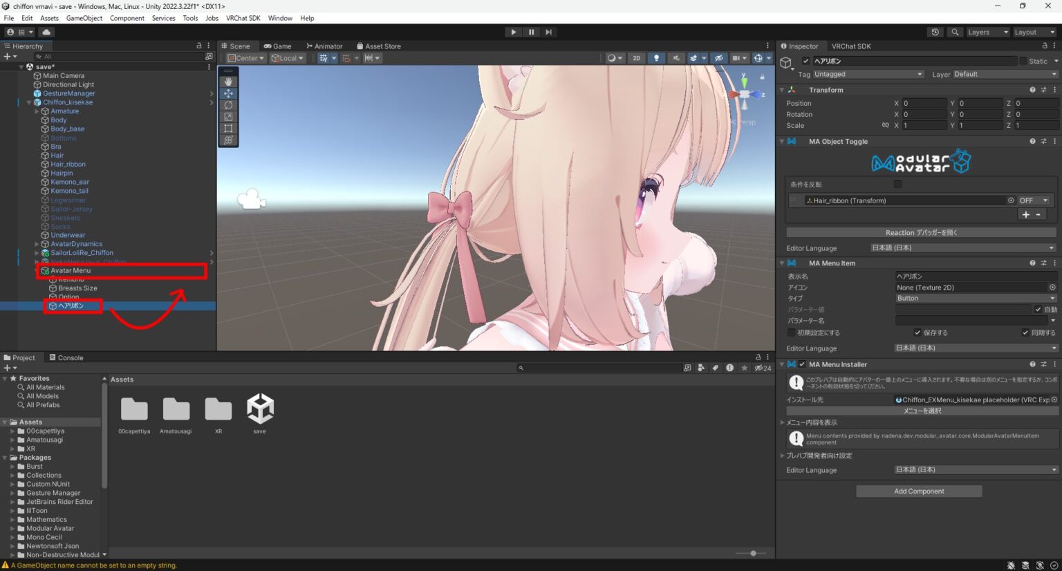Open the タイプ dropdown showing Button
This screenshot has width=1062, height=571.
click(x=976, y=298)
